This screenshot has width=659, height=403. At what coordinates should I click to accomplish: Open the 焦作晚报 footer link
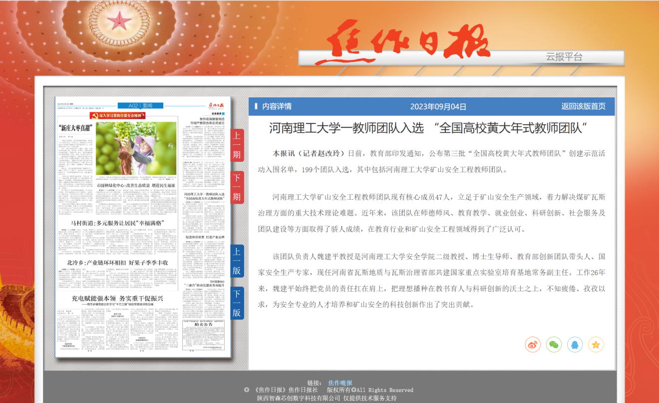[x=340, y=383]
